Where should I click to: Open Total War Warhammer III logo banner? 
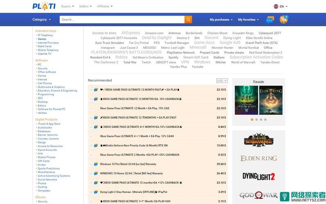click(x=259, y=140)
